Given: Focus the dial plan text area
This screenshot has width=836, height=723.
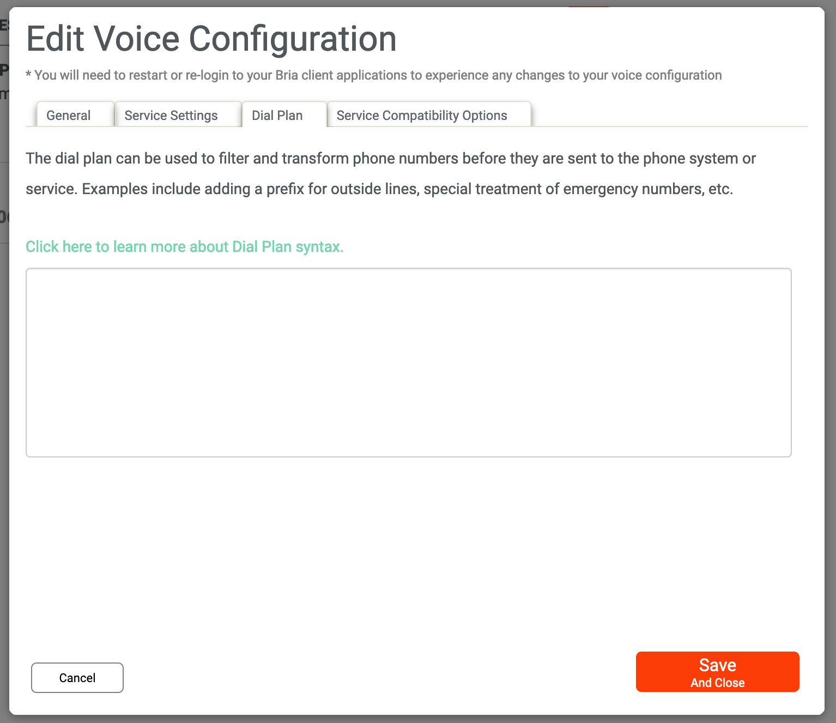Looking at the screenshot, I should pyautogui.click(x=408, y=362).
